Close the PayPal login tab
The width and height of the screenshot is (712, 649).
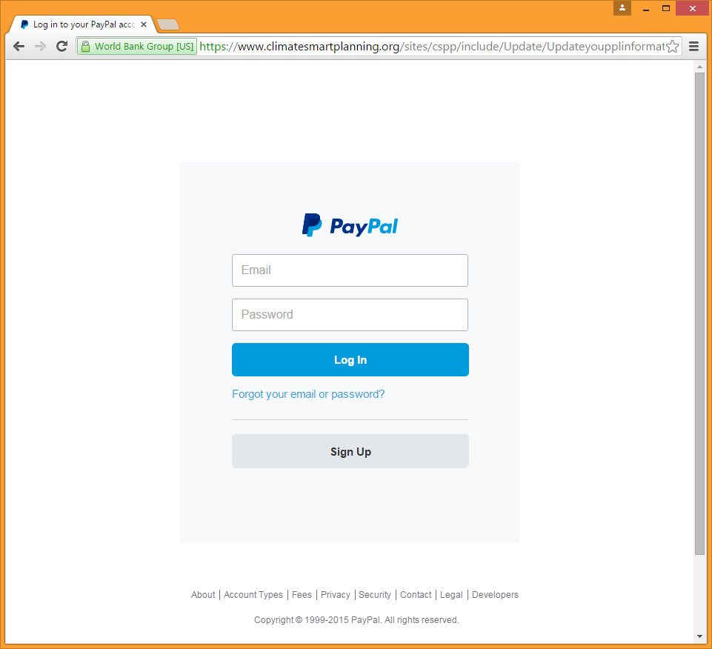pos(144,24)
